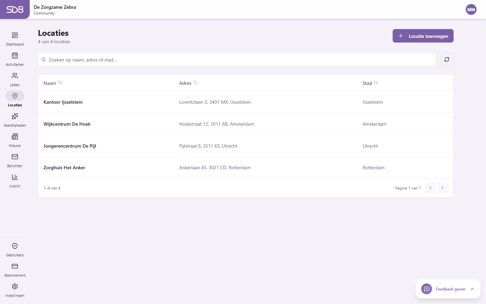Click the Locatie toevoegen button
The image size is (486, 304).
pos(423,36)
